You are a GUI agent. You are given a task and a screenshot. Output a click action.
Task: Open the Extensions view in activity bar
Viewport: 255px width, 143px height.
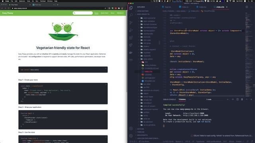tap(131, 38)
